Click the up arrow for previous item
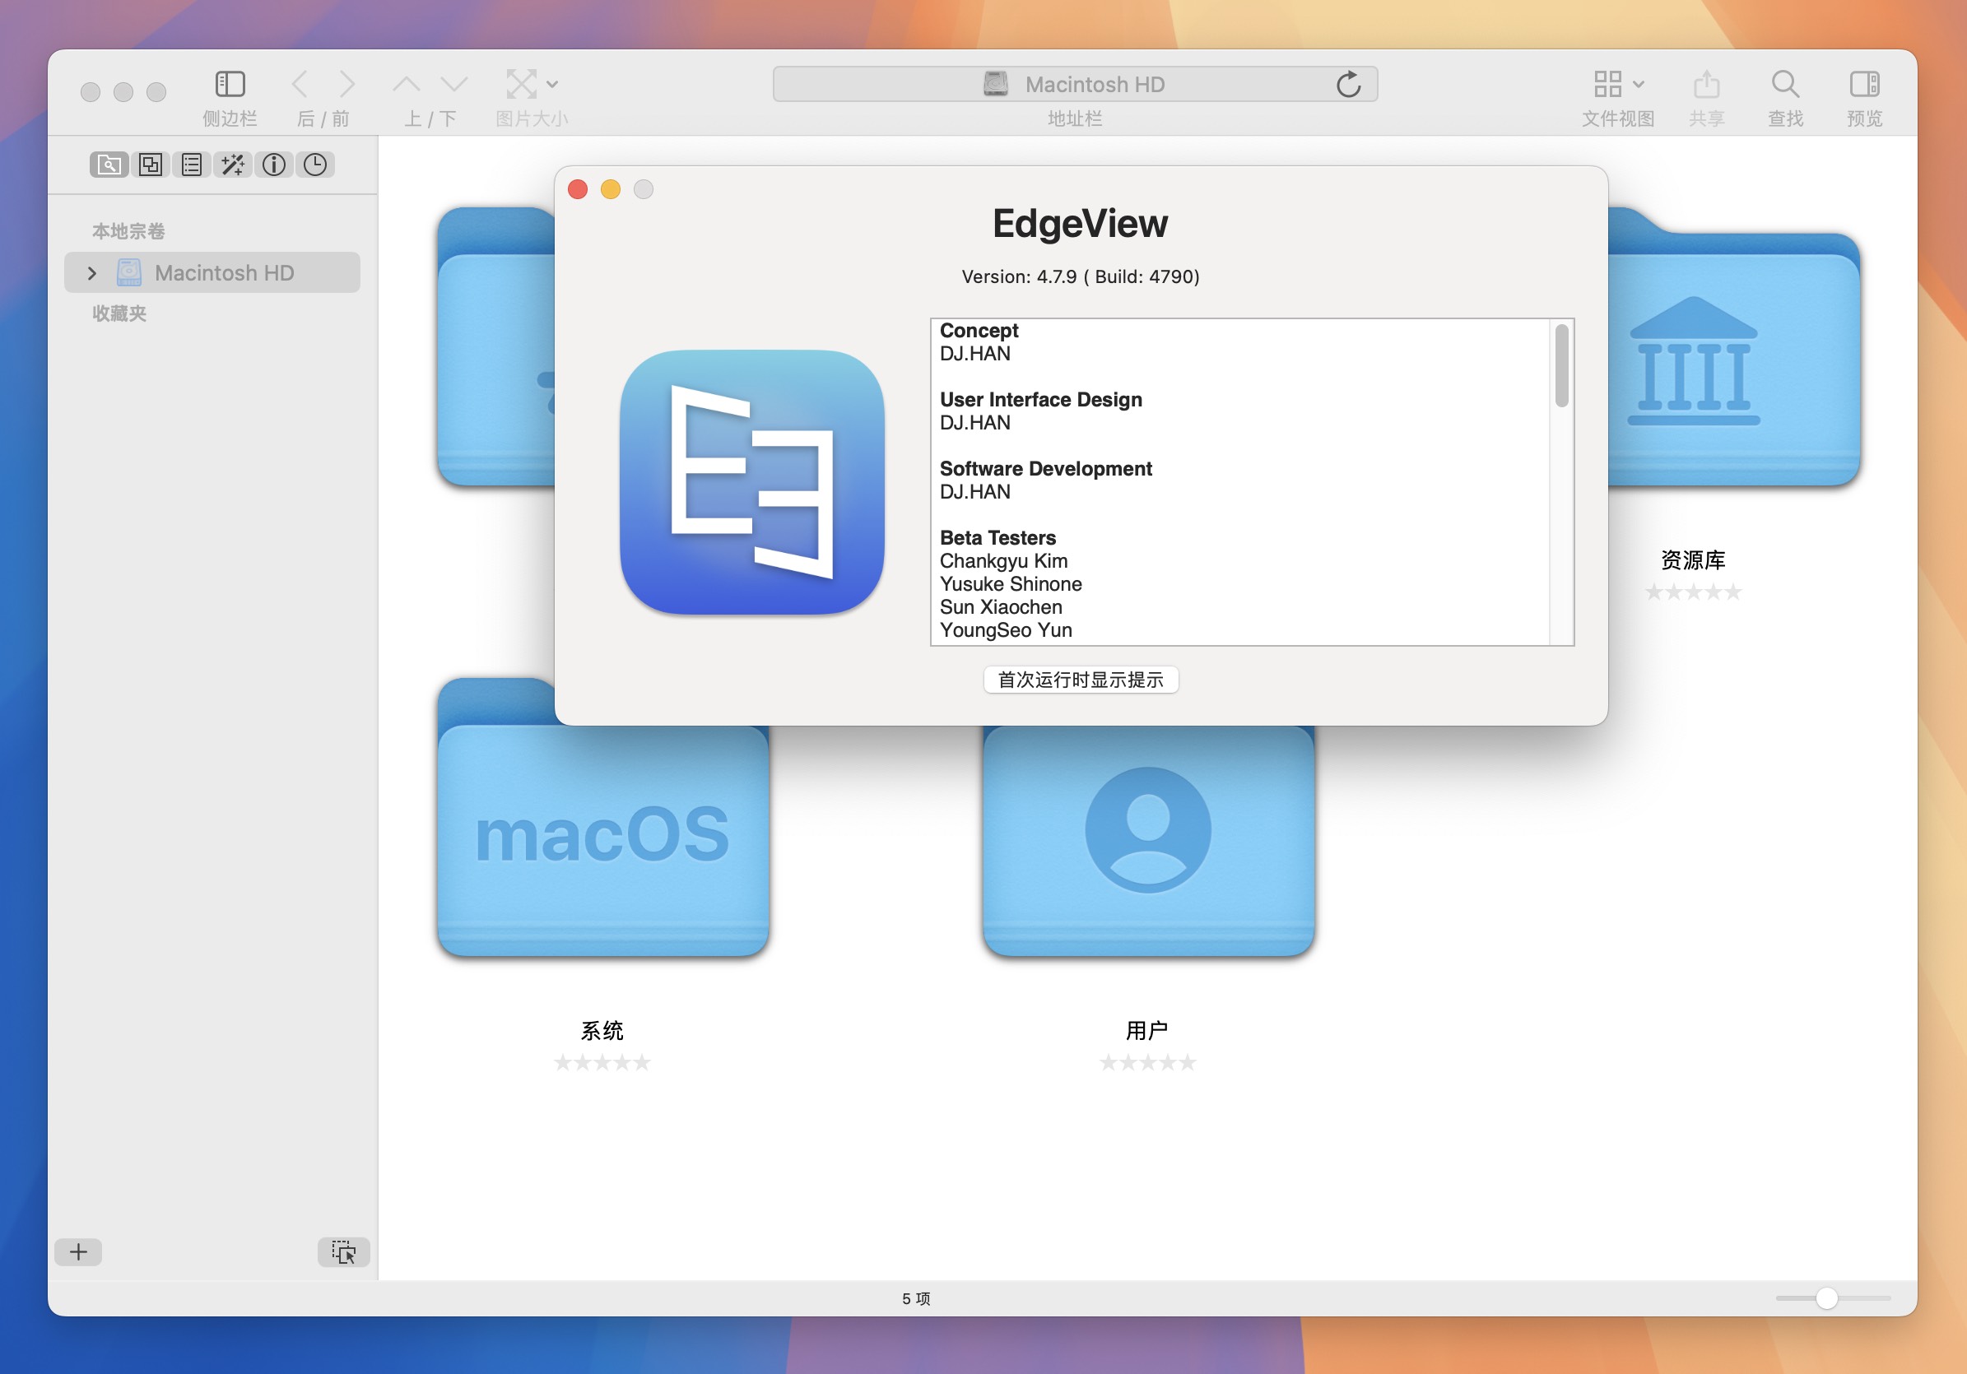Image resolution: width=1967 pixels, height=1374 pixels. click(x=406, y=84)
